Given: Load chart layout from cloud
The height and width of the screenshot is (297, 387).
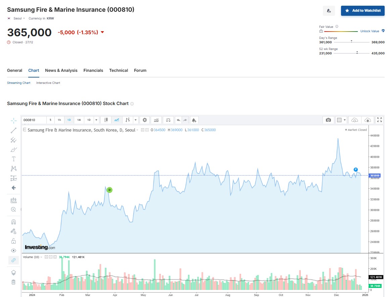Looking at the screenshot, I should [x=355, y=120].
